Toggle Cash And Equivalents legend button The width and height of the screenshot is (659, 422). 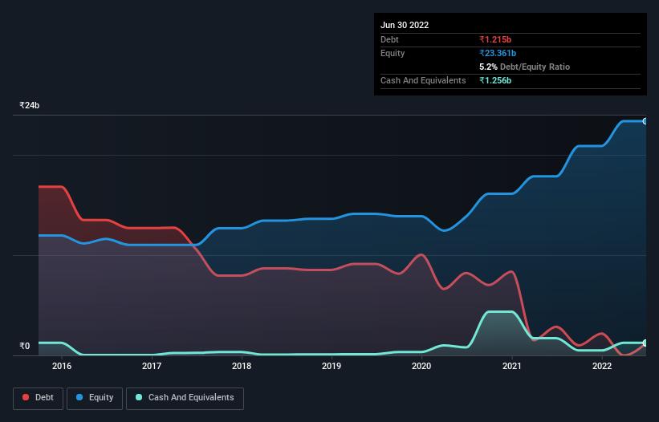[x=185, y=398]
